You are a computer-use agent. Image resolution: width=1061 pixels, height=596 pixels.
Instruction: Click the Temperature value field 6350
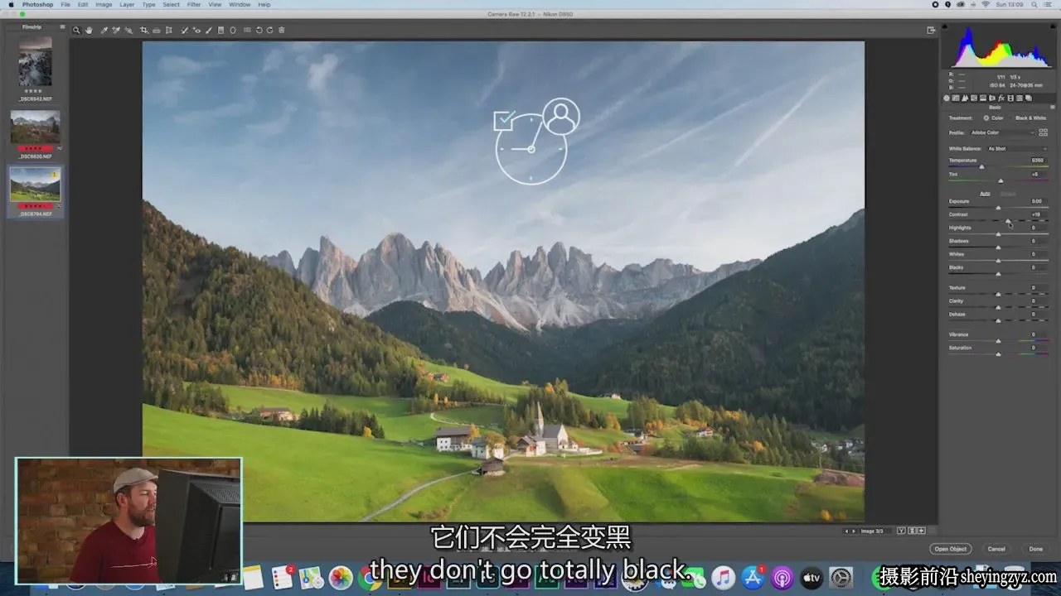point(1037,160)
